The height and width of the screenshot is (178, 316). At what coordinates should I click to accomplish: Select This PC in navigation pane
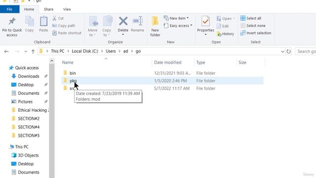(x=22, y=147)
